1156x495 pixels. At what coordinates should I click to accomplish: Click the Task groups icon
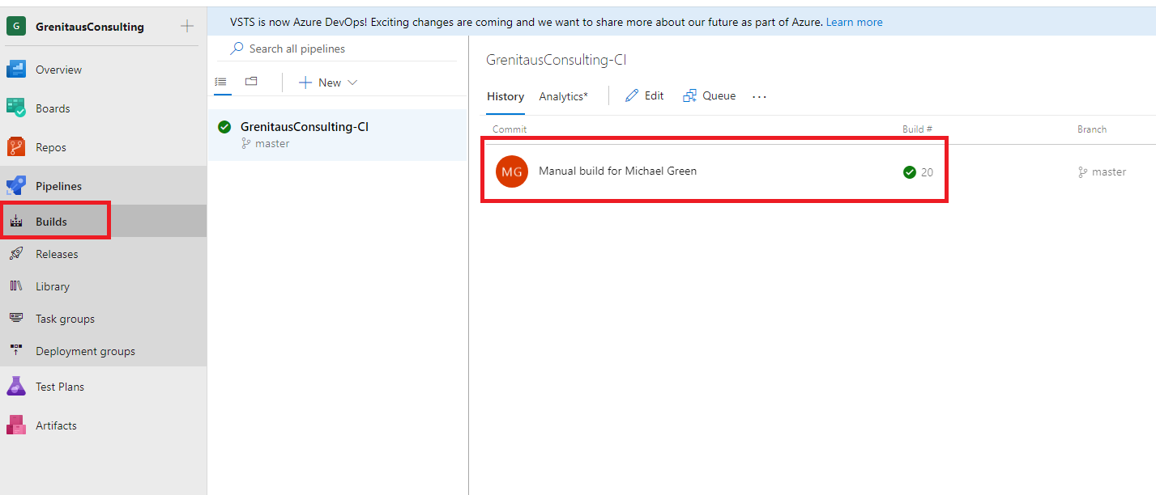(16, 319)
